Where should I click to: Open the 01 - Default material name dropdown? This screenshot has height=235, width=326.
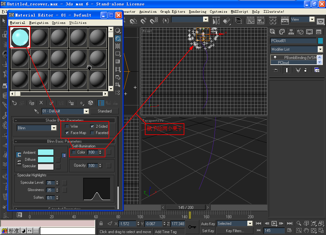[x=86, y=111]
